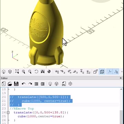Click Preview icon in Editor toolbar
Viewport: 124px width, 124px height.
pyautogui.click(x=50, y=84)
